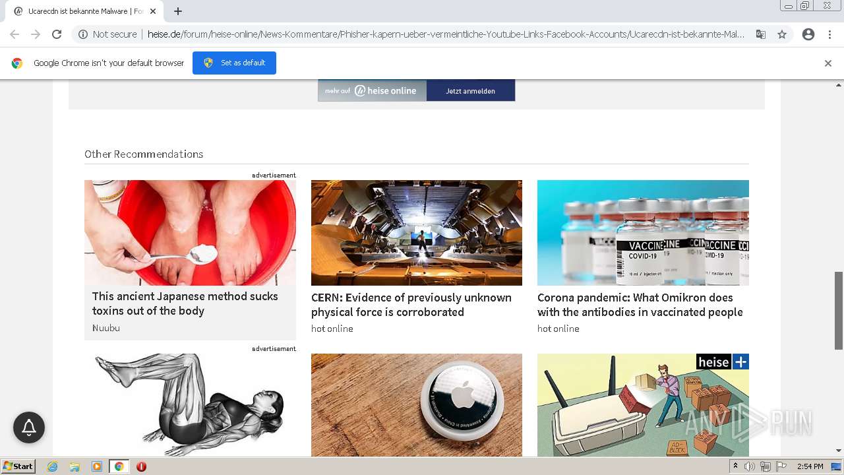The height and width of the screenshot is (475, 844).
Task: Click the heise+ badge on router image
Action: (x=723, y=362)
